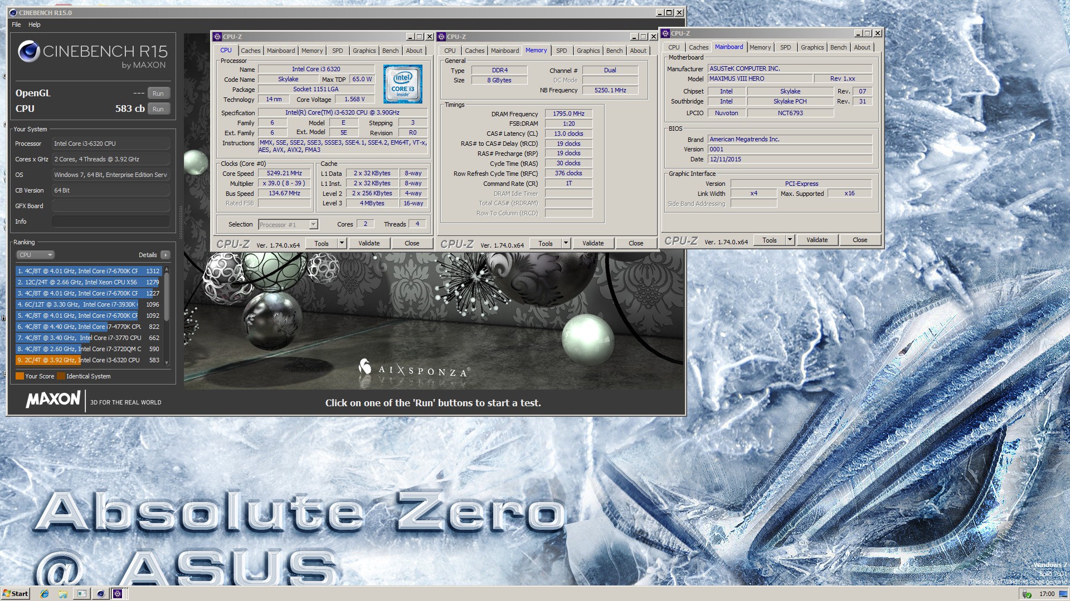Viewport: 1070px width, 601px height.
Task: Click the Mainboard CPU-Z window title icon
Action: click(665, 33)
